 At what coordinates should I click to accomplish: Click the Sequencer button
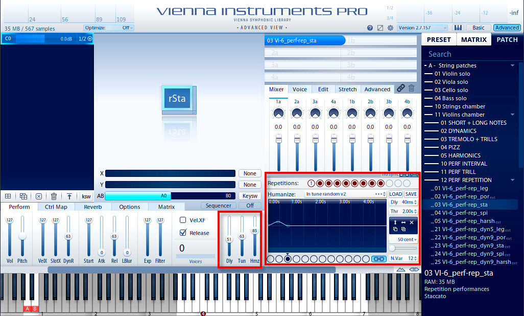click(x=218, y=206)
